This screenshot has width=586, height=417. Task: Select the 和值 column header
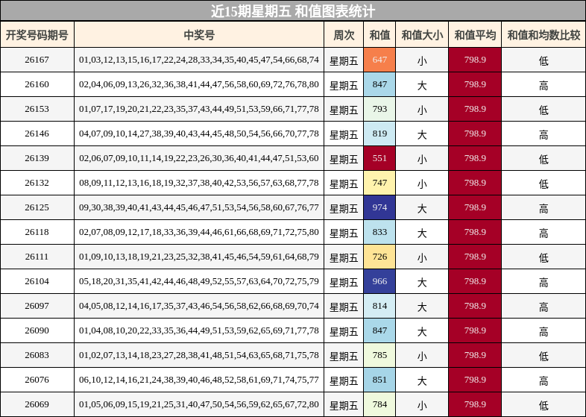pyautogui.click(x=379, y=35)
